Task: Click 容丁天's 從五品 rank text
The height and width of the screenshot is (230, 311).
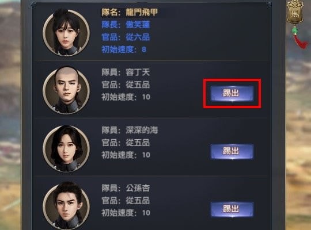Action: pyautogui.click(x=138, y=85)
